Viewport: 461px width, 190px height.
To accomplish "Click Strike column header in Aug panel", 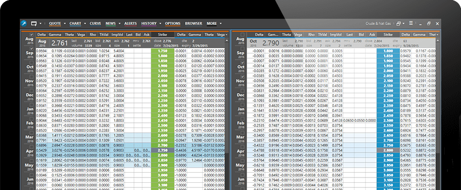I will click(162, 35).
